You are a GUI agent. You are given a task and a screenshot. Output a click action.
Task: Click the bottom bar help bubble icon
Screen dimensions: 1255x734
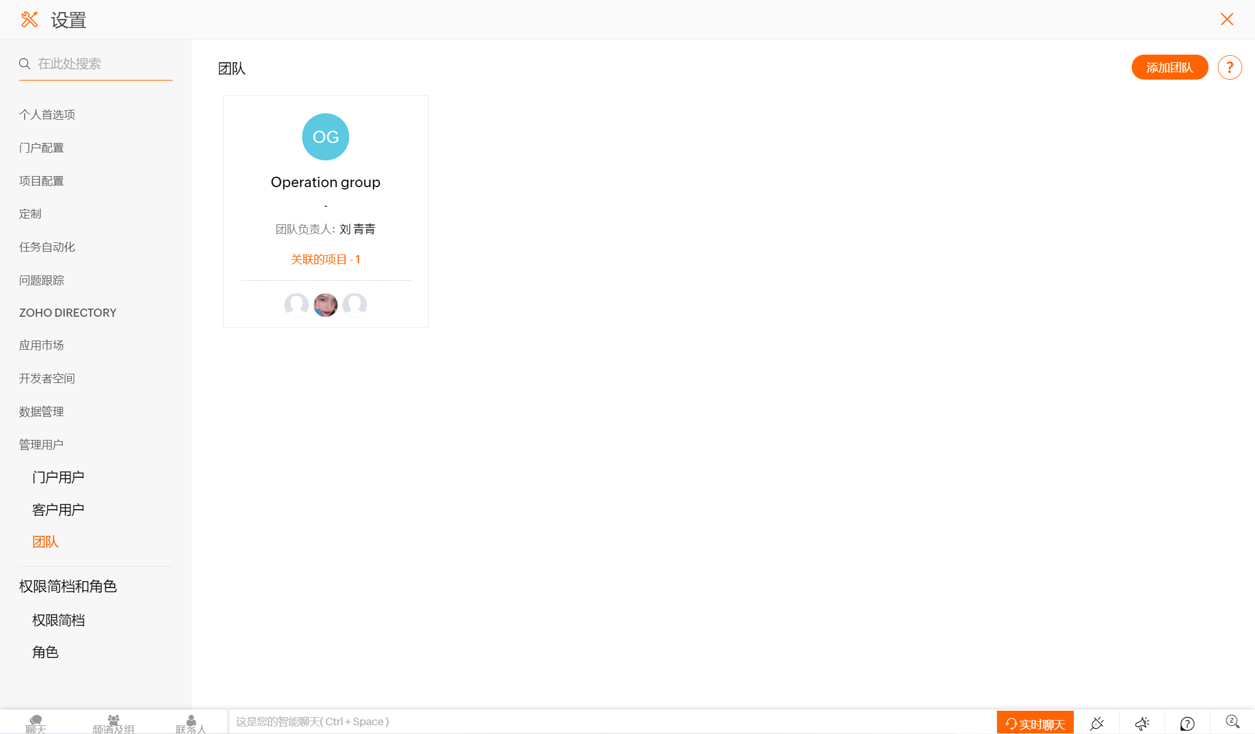pyautogui.click(x=1187, y=723)
